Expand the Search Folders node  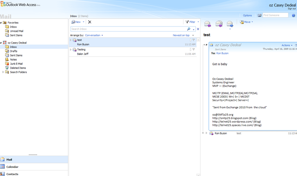[3, 72]
